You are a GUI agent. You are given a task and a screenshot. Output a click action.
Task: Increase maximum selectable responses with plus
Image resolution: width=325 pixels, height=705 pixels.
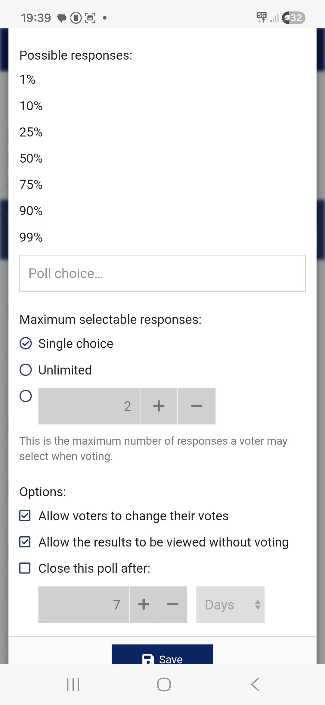point(159,406)
